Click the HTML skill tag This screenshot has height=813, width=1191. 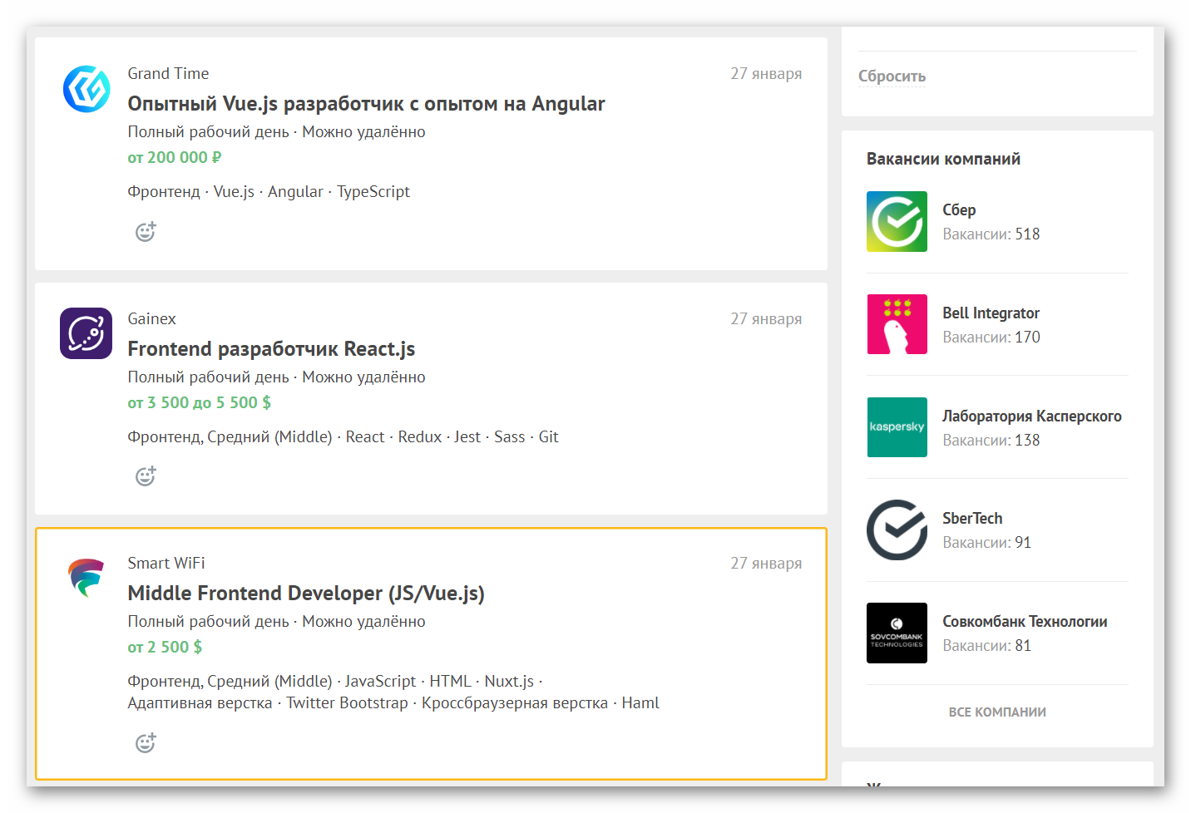click(x=450, y=682)
